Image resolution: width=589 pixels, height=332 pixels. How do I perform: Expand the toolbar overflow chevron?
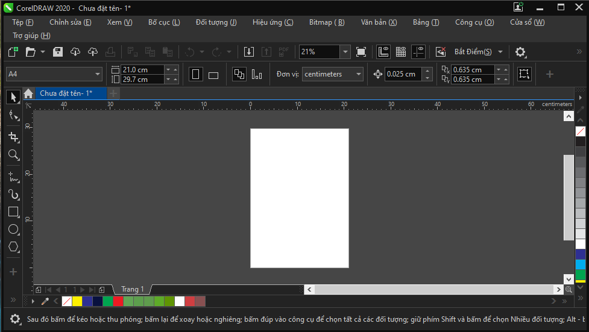579,52
